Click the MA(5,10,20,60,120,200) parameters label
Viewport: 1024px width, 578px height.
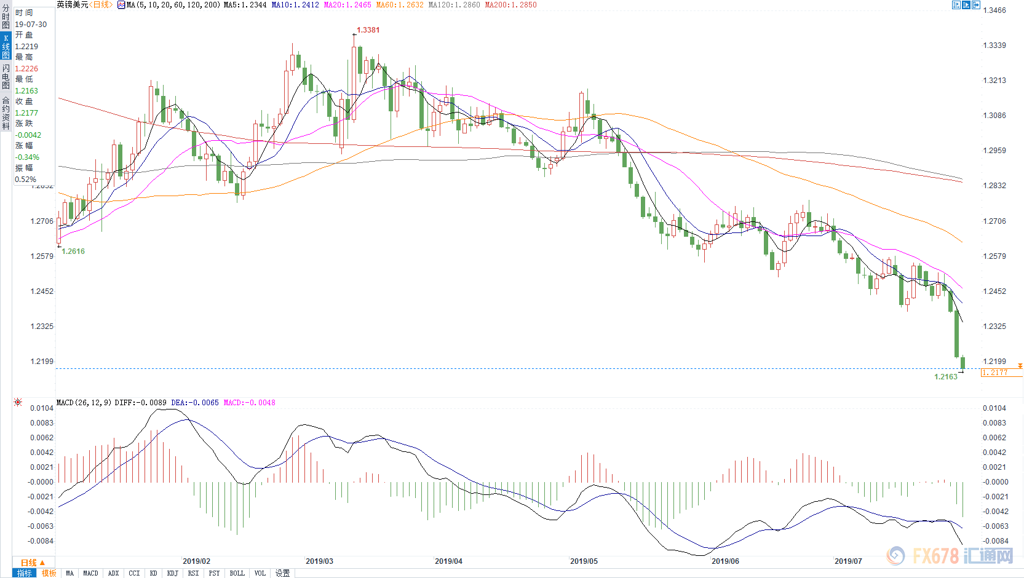coord(173,5)
